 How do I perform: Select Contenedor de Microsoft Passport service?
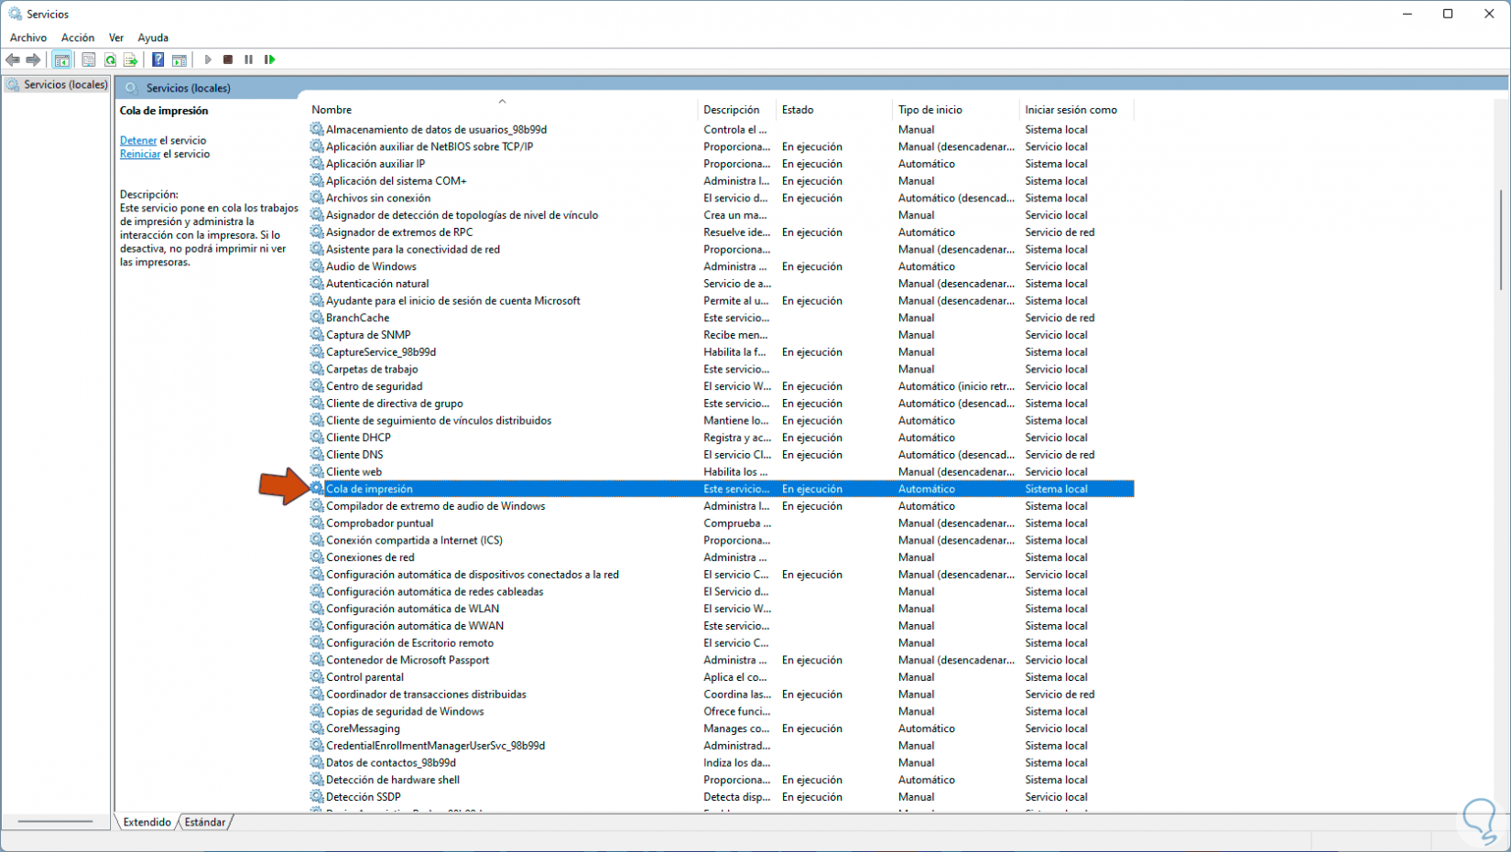click(x=408, y=660)
